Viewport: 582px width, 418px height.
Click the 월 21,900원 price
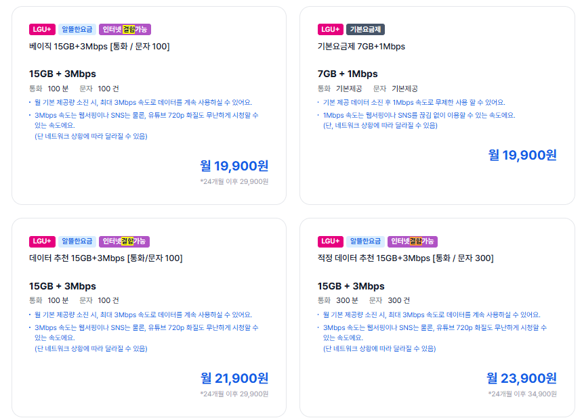point(234,378)
